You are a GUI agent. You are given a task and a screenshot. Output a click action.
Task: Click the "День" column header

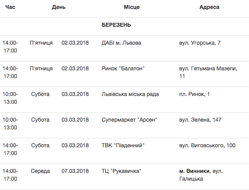(59, 7)
